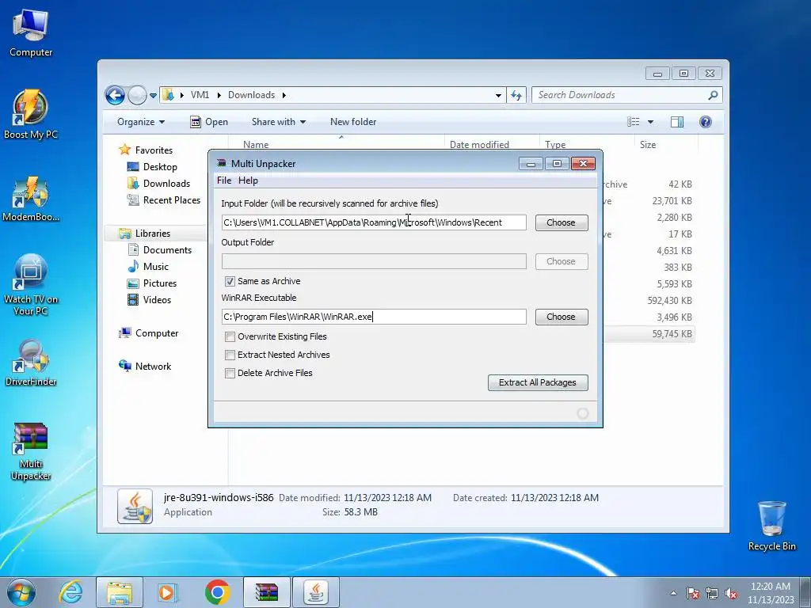The height and width of the screenshot is (608, 811).
Task: Switch to Java taskbar item
Action: (316, 592)
